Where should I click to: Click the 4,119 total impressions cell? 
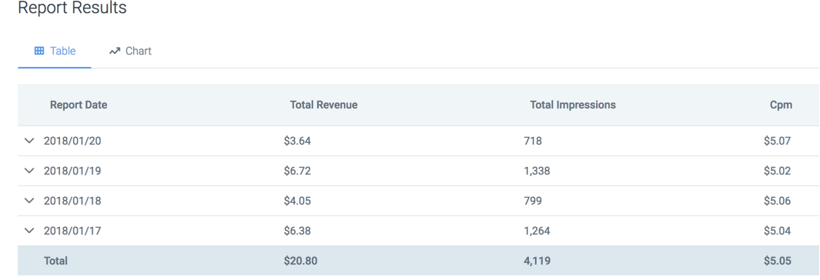(x=537, y=261)
